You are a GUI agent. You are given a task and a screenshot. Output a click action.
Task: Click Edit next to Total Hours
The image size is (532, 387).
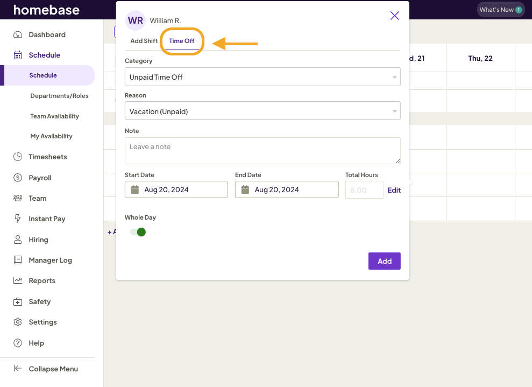(394, 190)
